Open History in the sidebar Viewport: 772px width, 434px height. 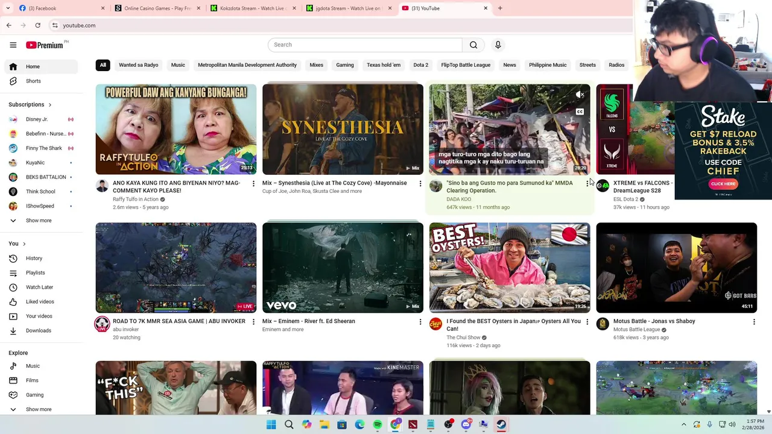(x=41, y=258)
